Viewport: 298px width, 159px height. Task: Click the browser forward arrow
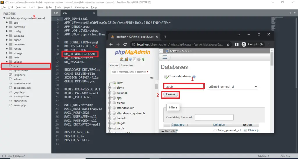coord(118,44)
